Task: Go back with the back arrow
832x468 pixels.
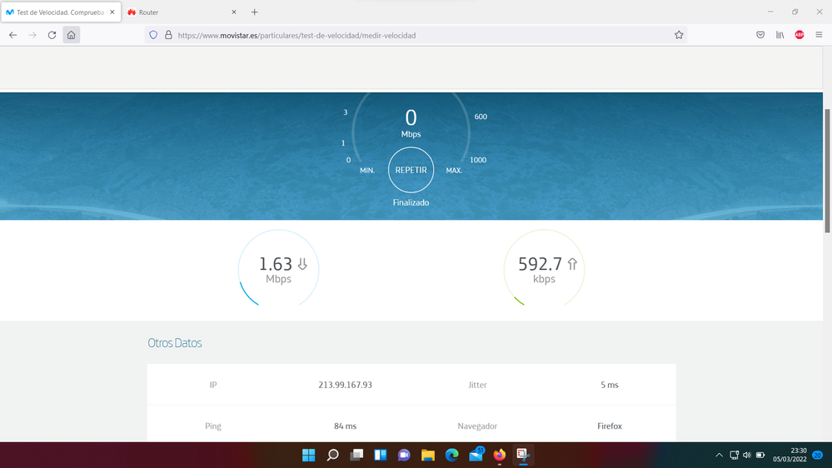Action: tap(12, 35)
